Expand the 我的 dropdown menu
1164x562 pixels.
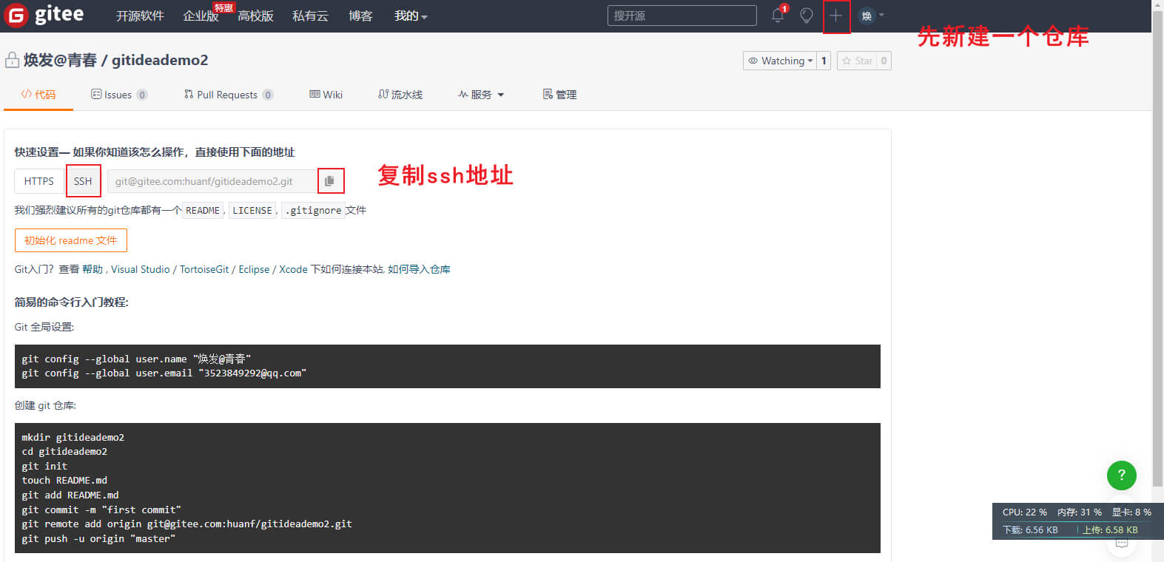click(x=411, y=16)
